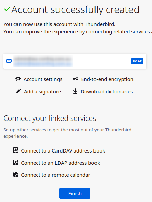Click the key icon for End-to-end encryption
This screenshot has width=152, height=202.
pyautogui.click(x=76, y=79)
